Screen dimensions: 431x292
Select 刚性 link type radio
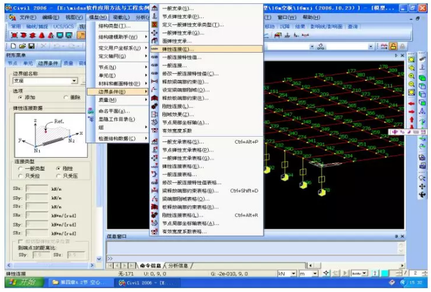[58, 168]
